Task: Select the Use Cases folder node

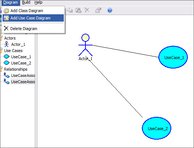Action: (13, 51)
